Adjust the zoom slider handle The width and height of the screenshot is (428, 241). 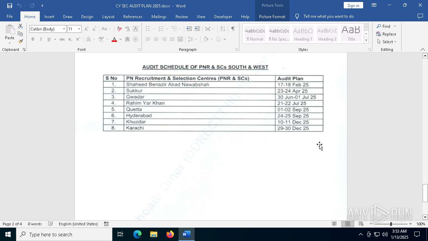click(391, 224)
